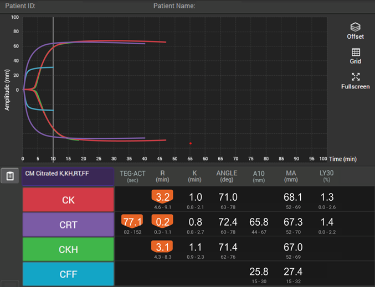
Task: Select the green CKH channel button
Action: 68,249
